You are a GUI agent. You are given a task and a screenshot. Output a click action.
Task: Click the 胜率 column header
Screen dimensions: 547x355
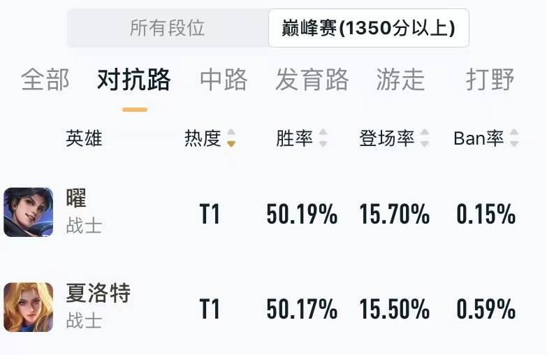coord(294,138)
